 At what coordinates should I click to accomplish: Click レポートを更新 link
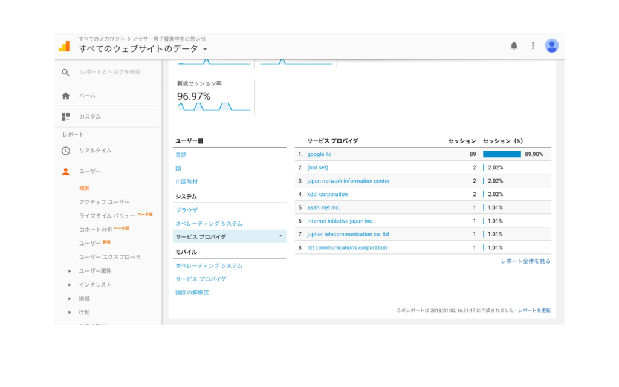(534, 310)
